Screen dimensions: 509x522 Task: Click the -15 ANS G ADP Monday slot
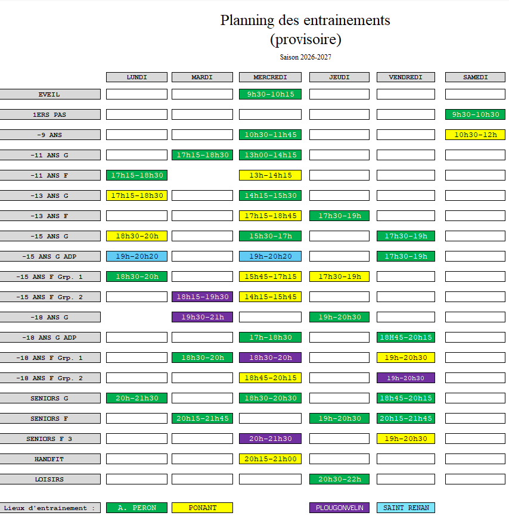136,256
